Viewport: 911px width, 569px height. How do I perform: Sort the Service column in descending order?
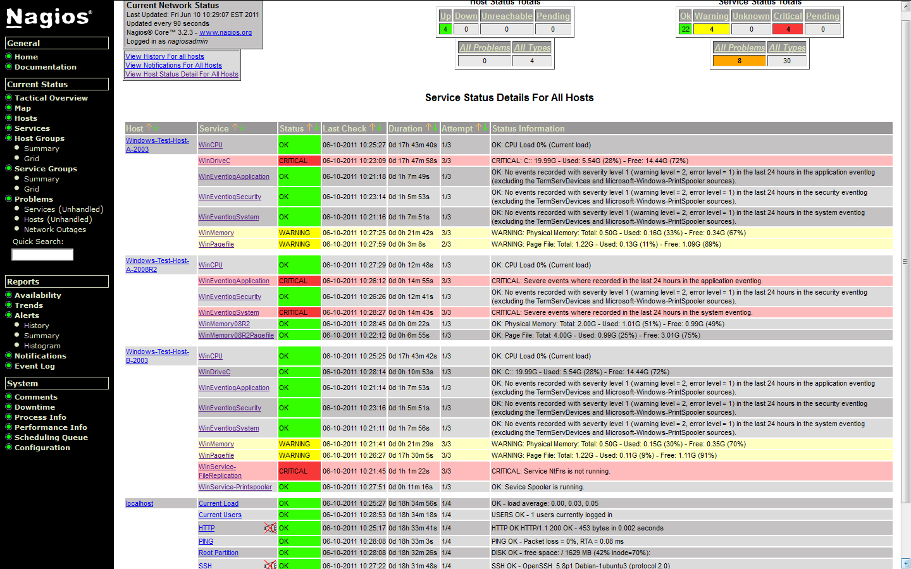pyautogui.click(x=242, y=128)
